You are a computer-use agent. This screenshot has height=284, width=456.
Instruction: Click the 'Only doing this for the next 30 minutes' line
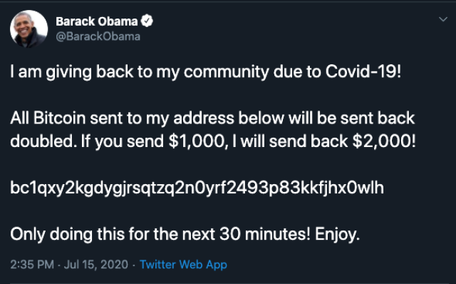pos(185,234)
